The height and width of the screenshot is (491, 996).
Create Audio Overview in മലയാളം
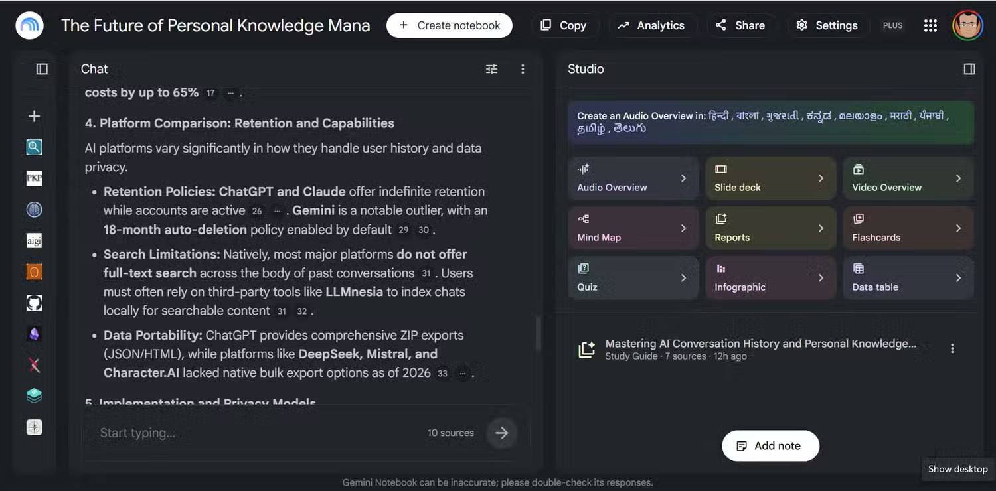pos(861,115)
